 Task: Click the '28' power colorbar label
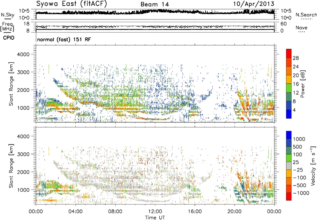(296, 58)
